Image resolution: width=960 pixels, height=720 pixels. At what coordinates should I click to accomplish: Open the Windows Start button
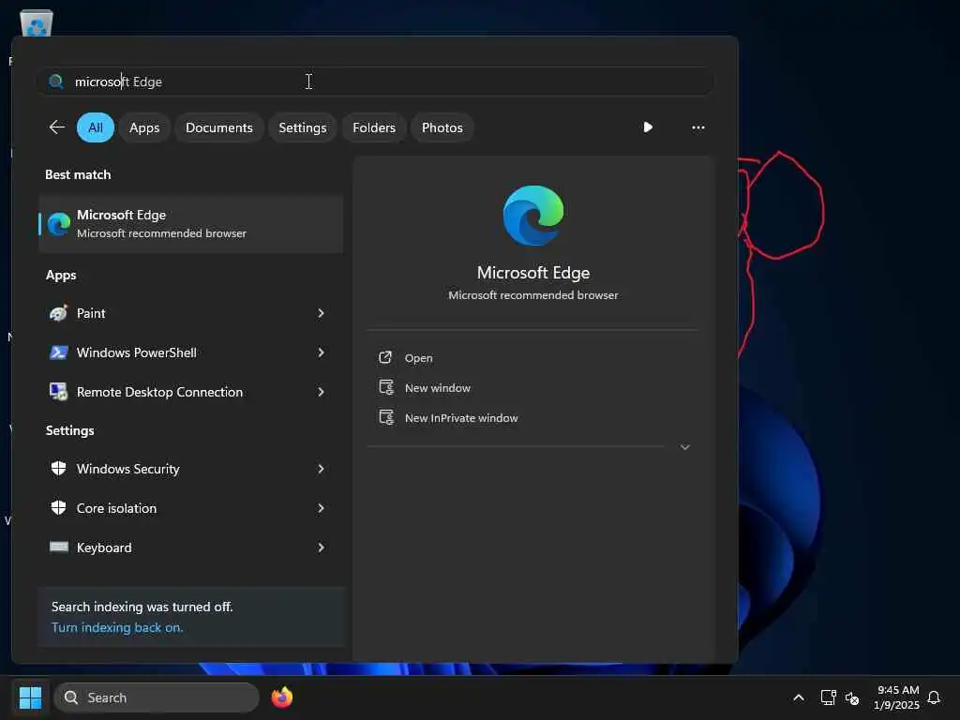(x=30, y=697)
